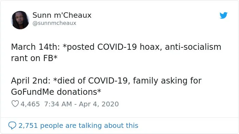This screenshot has height=134, width=239.
Task: Click 'family asking for' in the tweet text
Action: tap(167, 80)
